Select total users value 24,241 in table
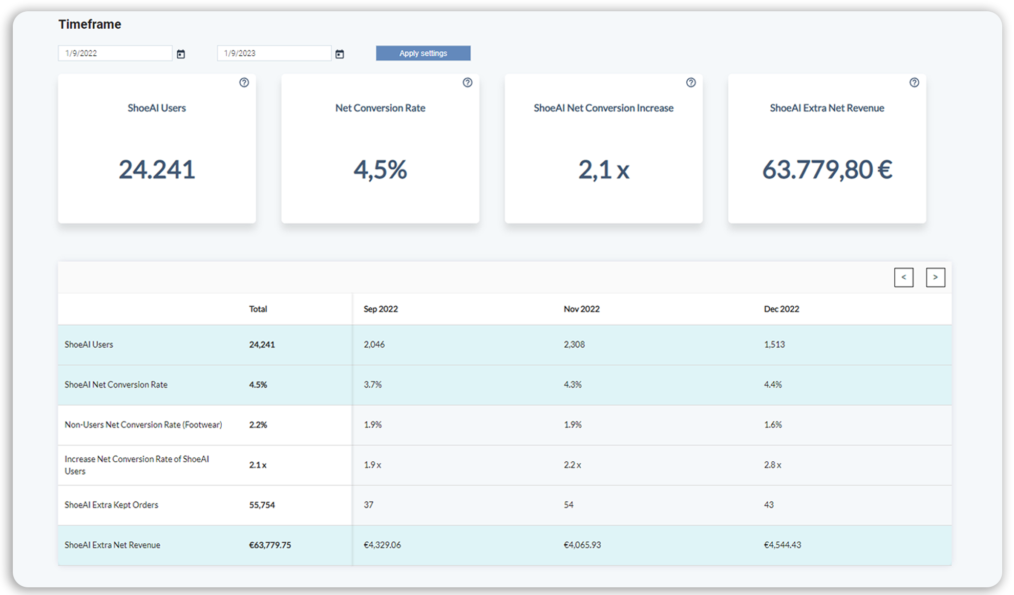Image resolution: width=1014 pixels, height=595 pixels. coord(262,345)
